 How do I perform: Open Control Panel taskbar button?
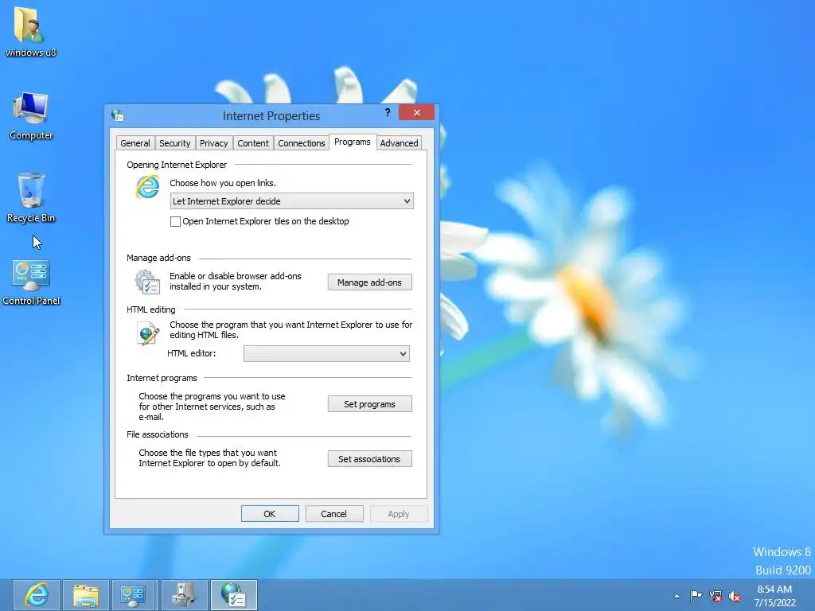[x=133, y=595]
